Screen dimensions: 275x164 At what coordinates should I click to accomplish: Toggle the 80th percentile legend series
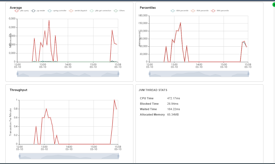click(173, 11)
